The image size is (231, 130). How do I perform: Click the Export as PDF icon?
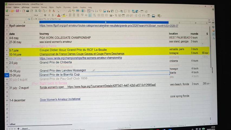[24, 11]
